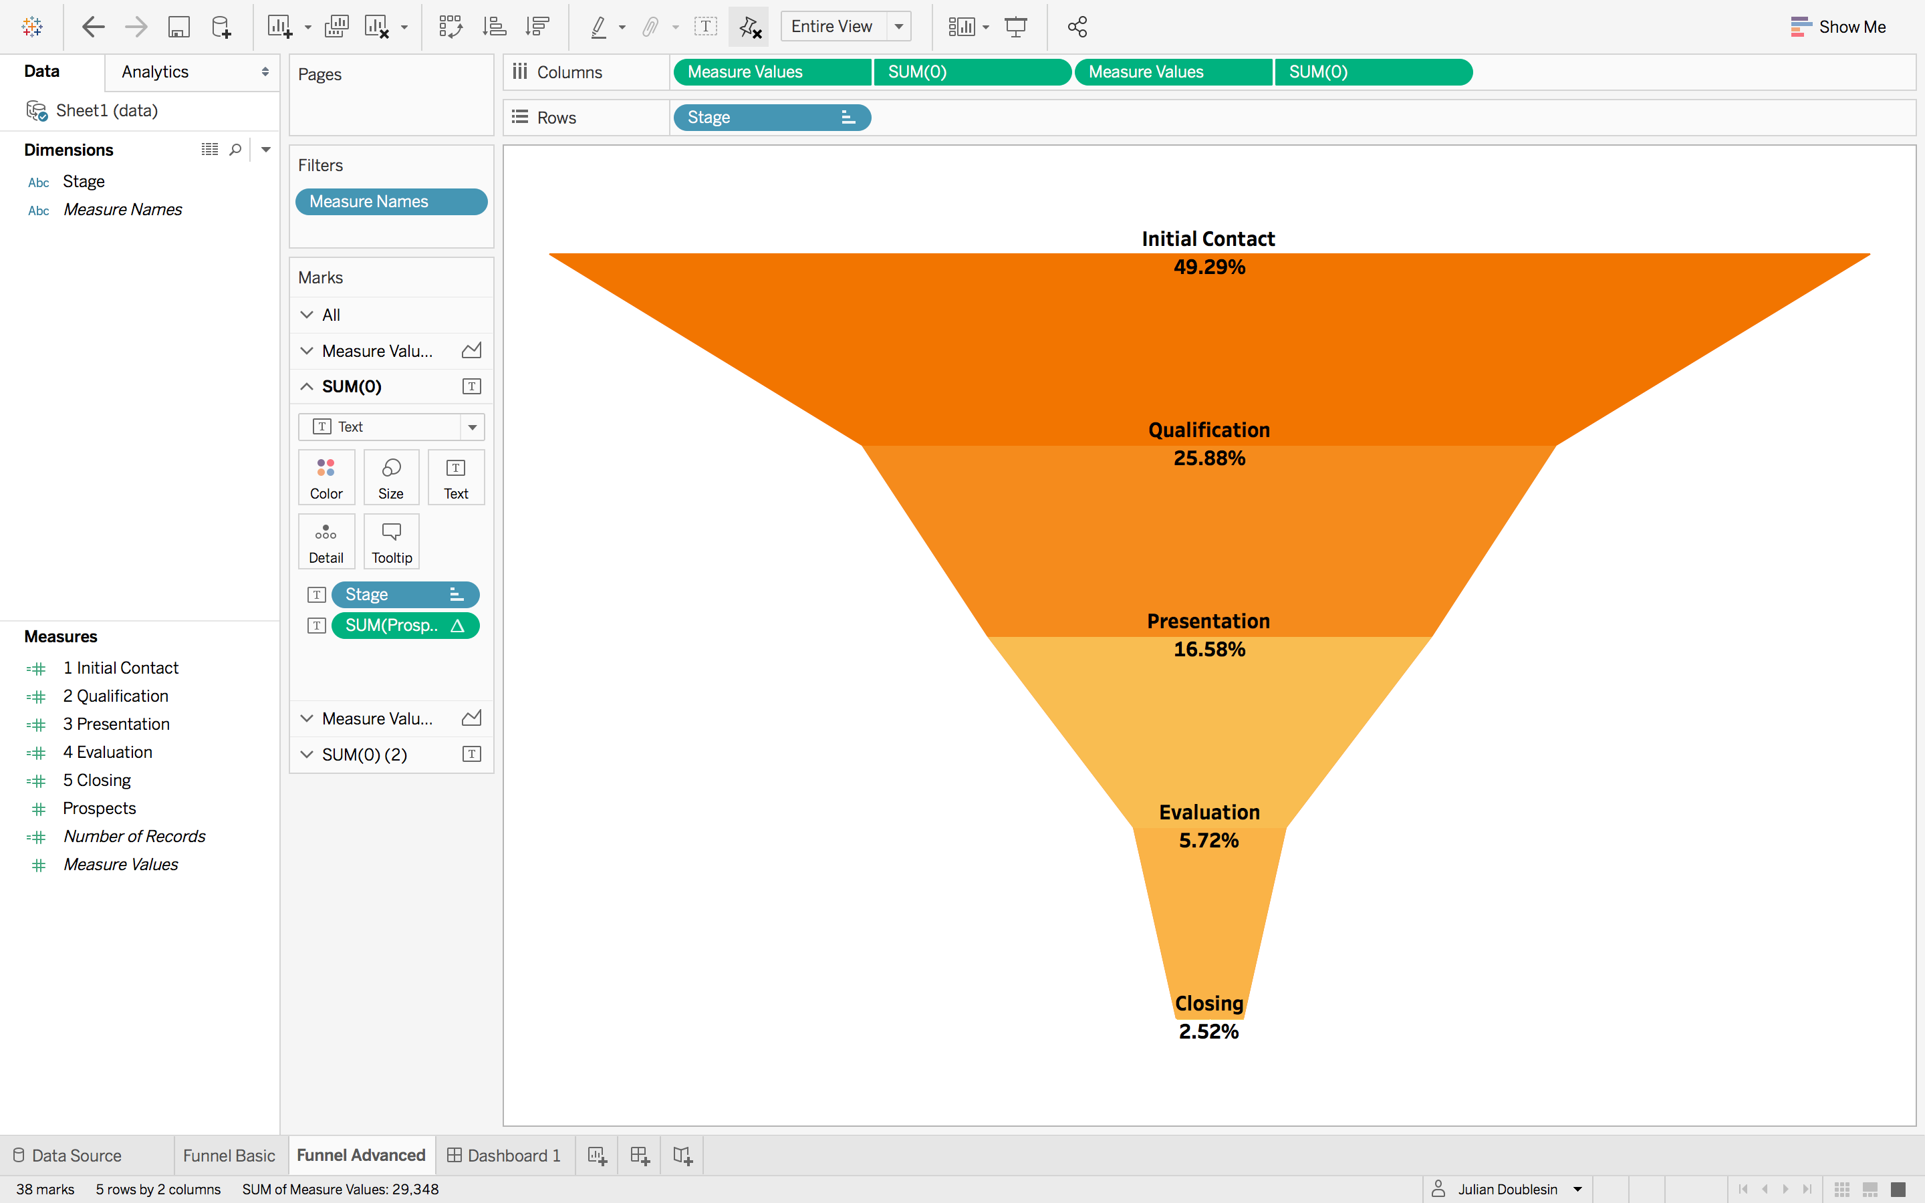Sort descending toolbar icon

click(537, 26)
